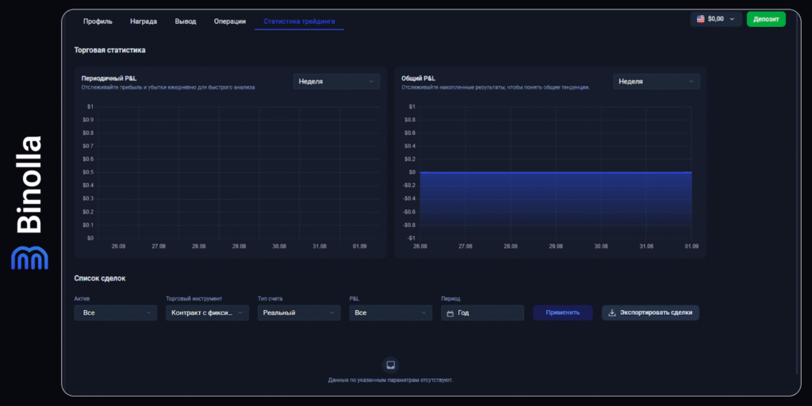The width and height of the screenshot is (812, 406).
Task: Click the blue Binolla logo icon
Action: click(x=29, y=258)
